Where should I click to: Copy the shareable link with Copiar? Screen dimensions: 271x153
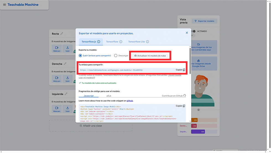click(180, 70)
